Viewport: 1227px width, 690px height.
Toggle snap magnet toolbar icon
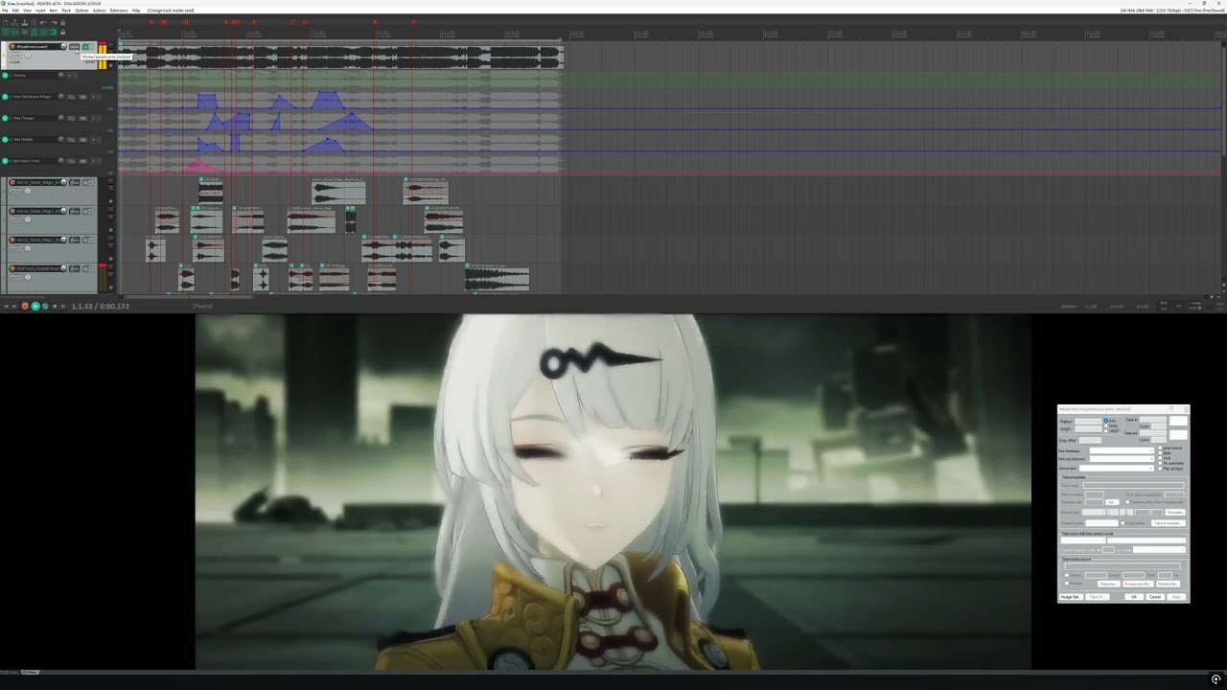pyautogui.click(x=54, y=32)
